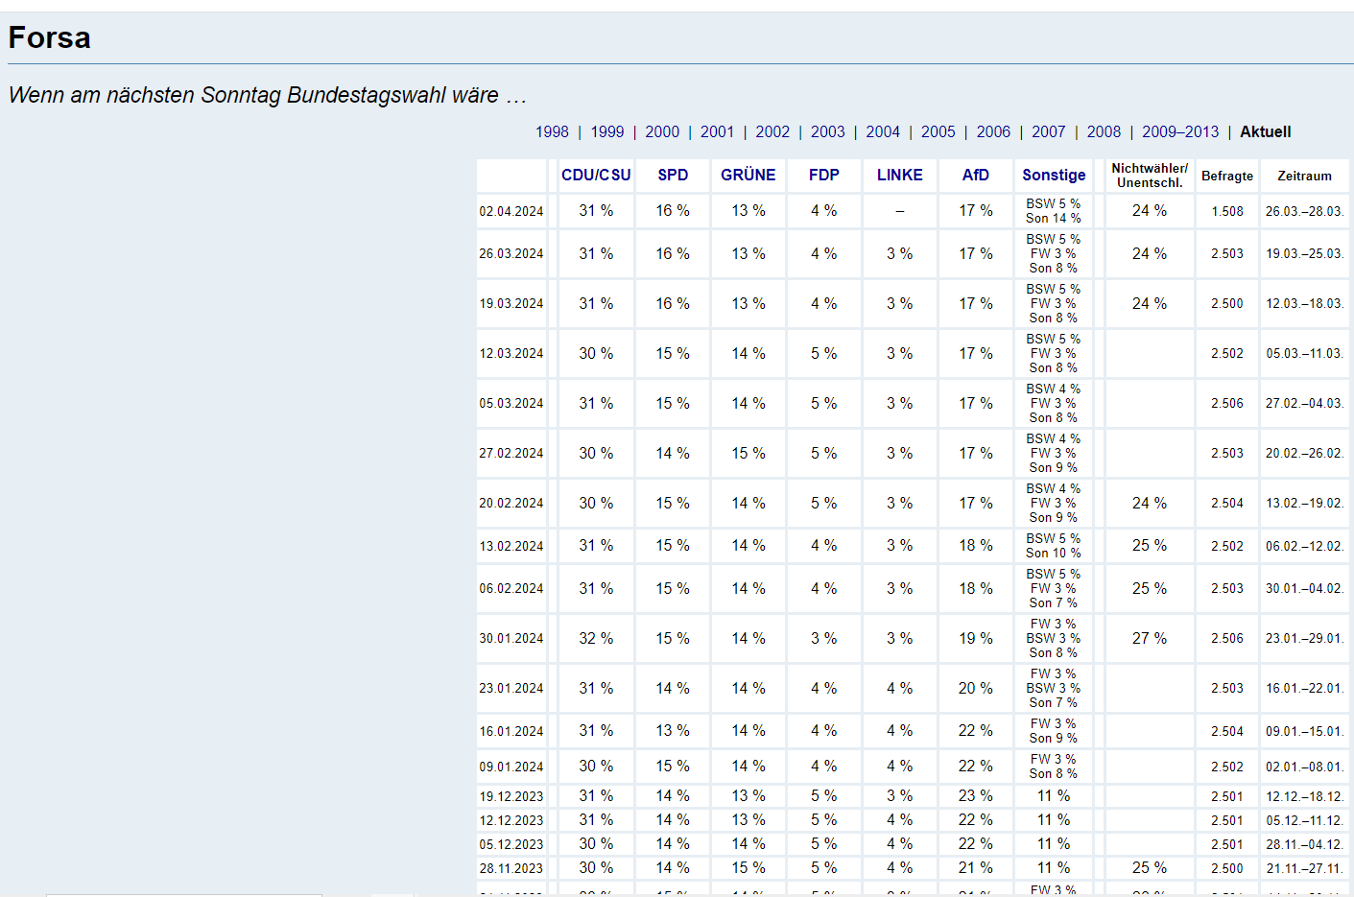Open the Sonstige column header link
This screenshot has height=897, width=1354.
[x=1054, y=175]
